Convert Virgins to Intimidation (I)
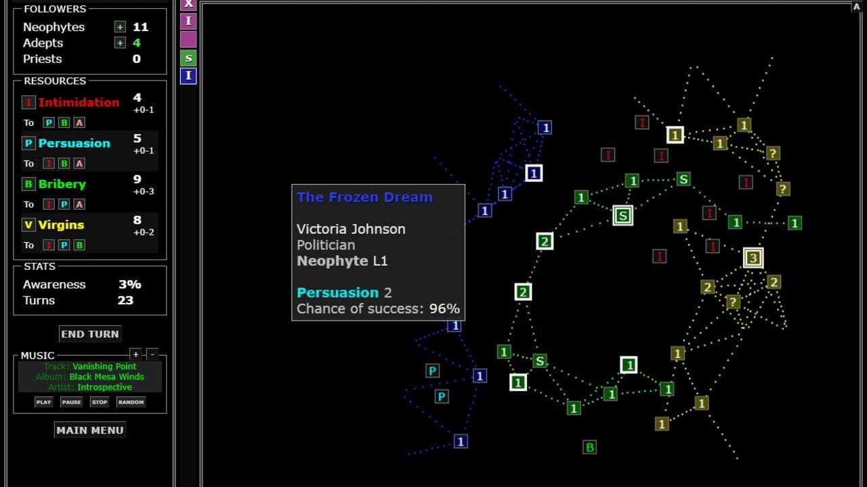 49,245
